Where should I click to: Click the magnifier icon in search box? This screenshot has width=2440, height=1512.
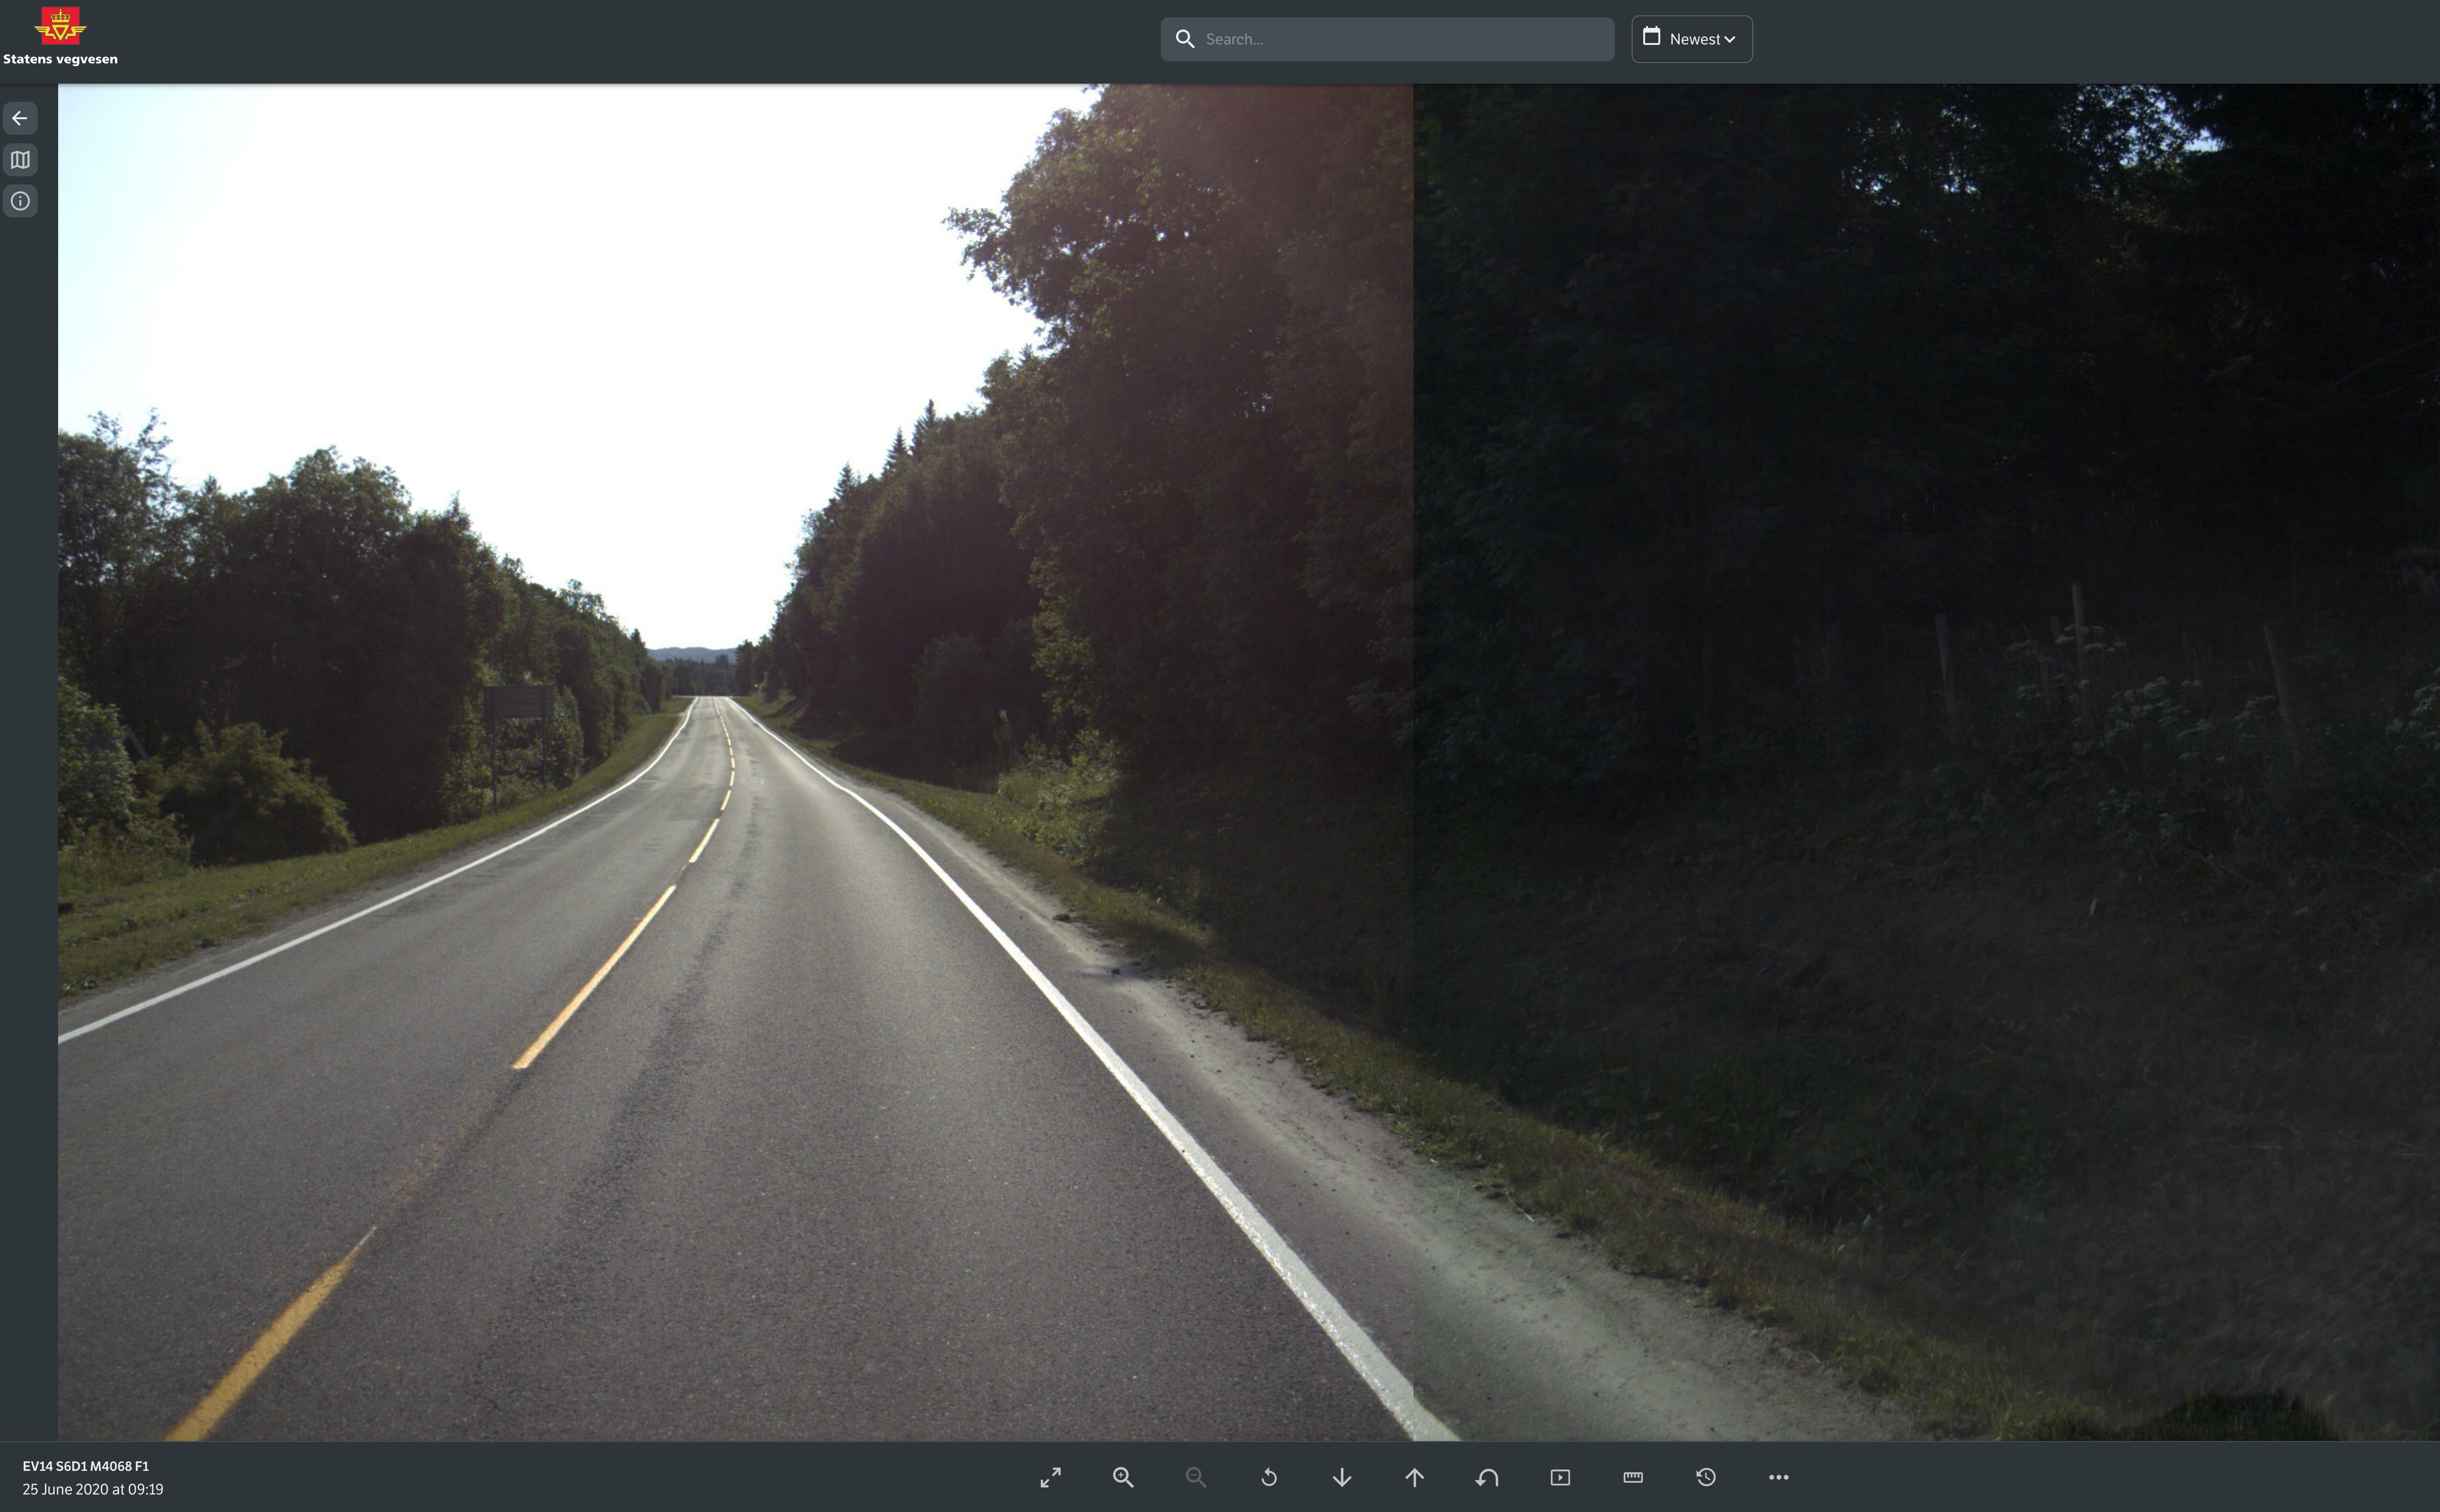coord(1185,39)
